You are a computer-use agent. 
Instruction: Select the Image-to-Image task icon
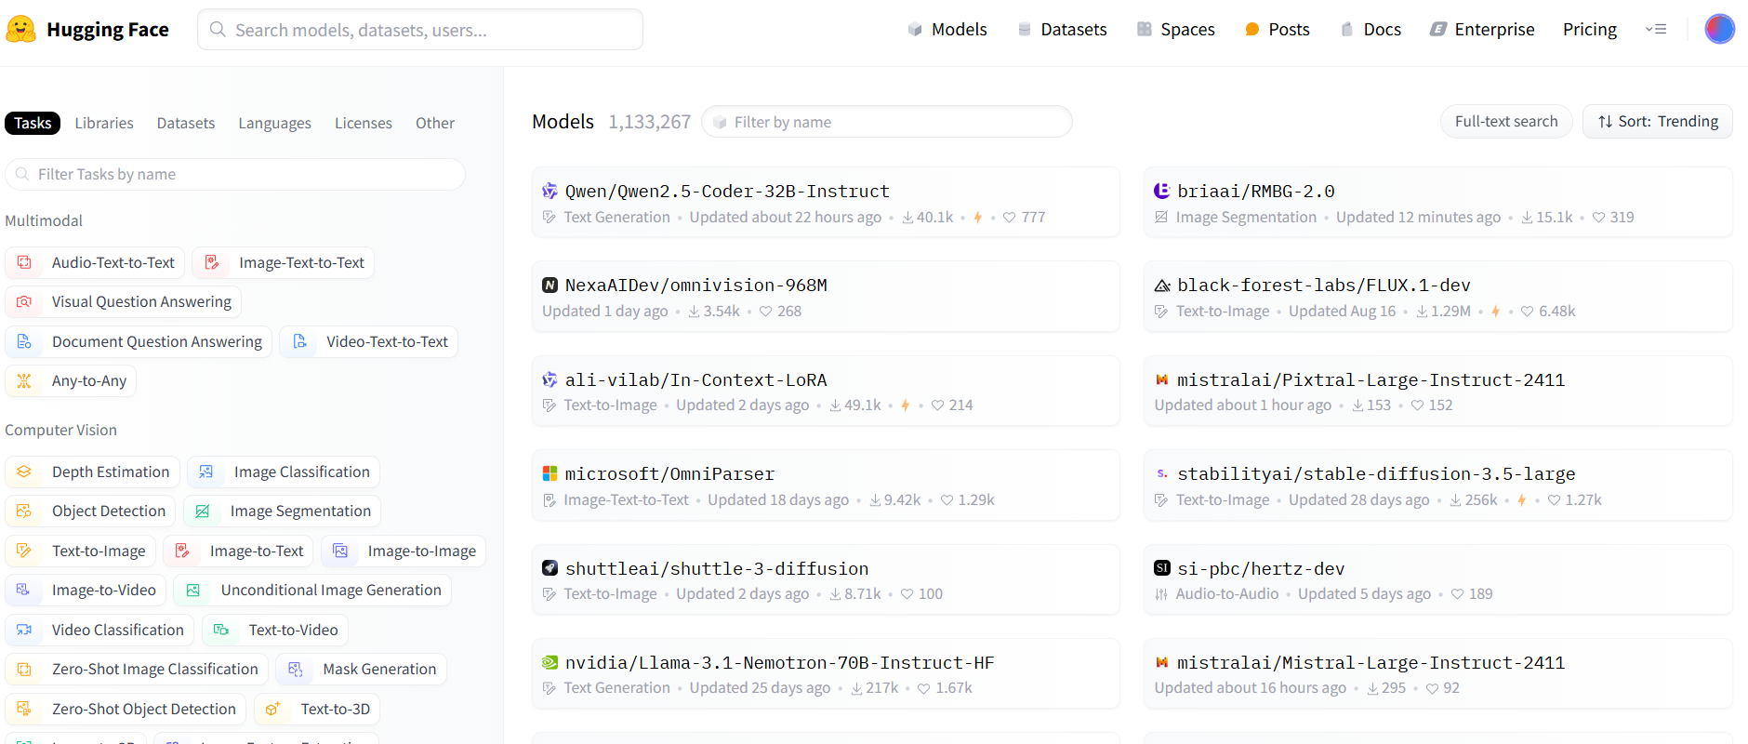coord(340,551)
